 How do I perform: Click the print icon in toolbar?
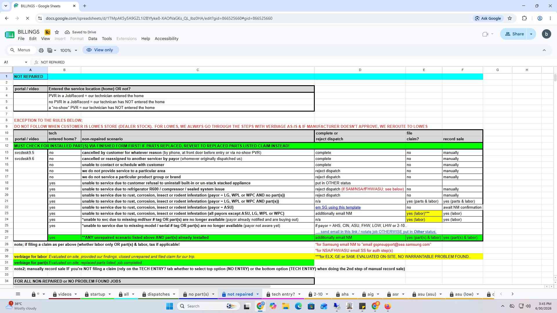tap(41, 50)
